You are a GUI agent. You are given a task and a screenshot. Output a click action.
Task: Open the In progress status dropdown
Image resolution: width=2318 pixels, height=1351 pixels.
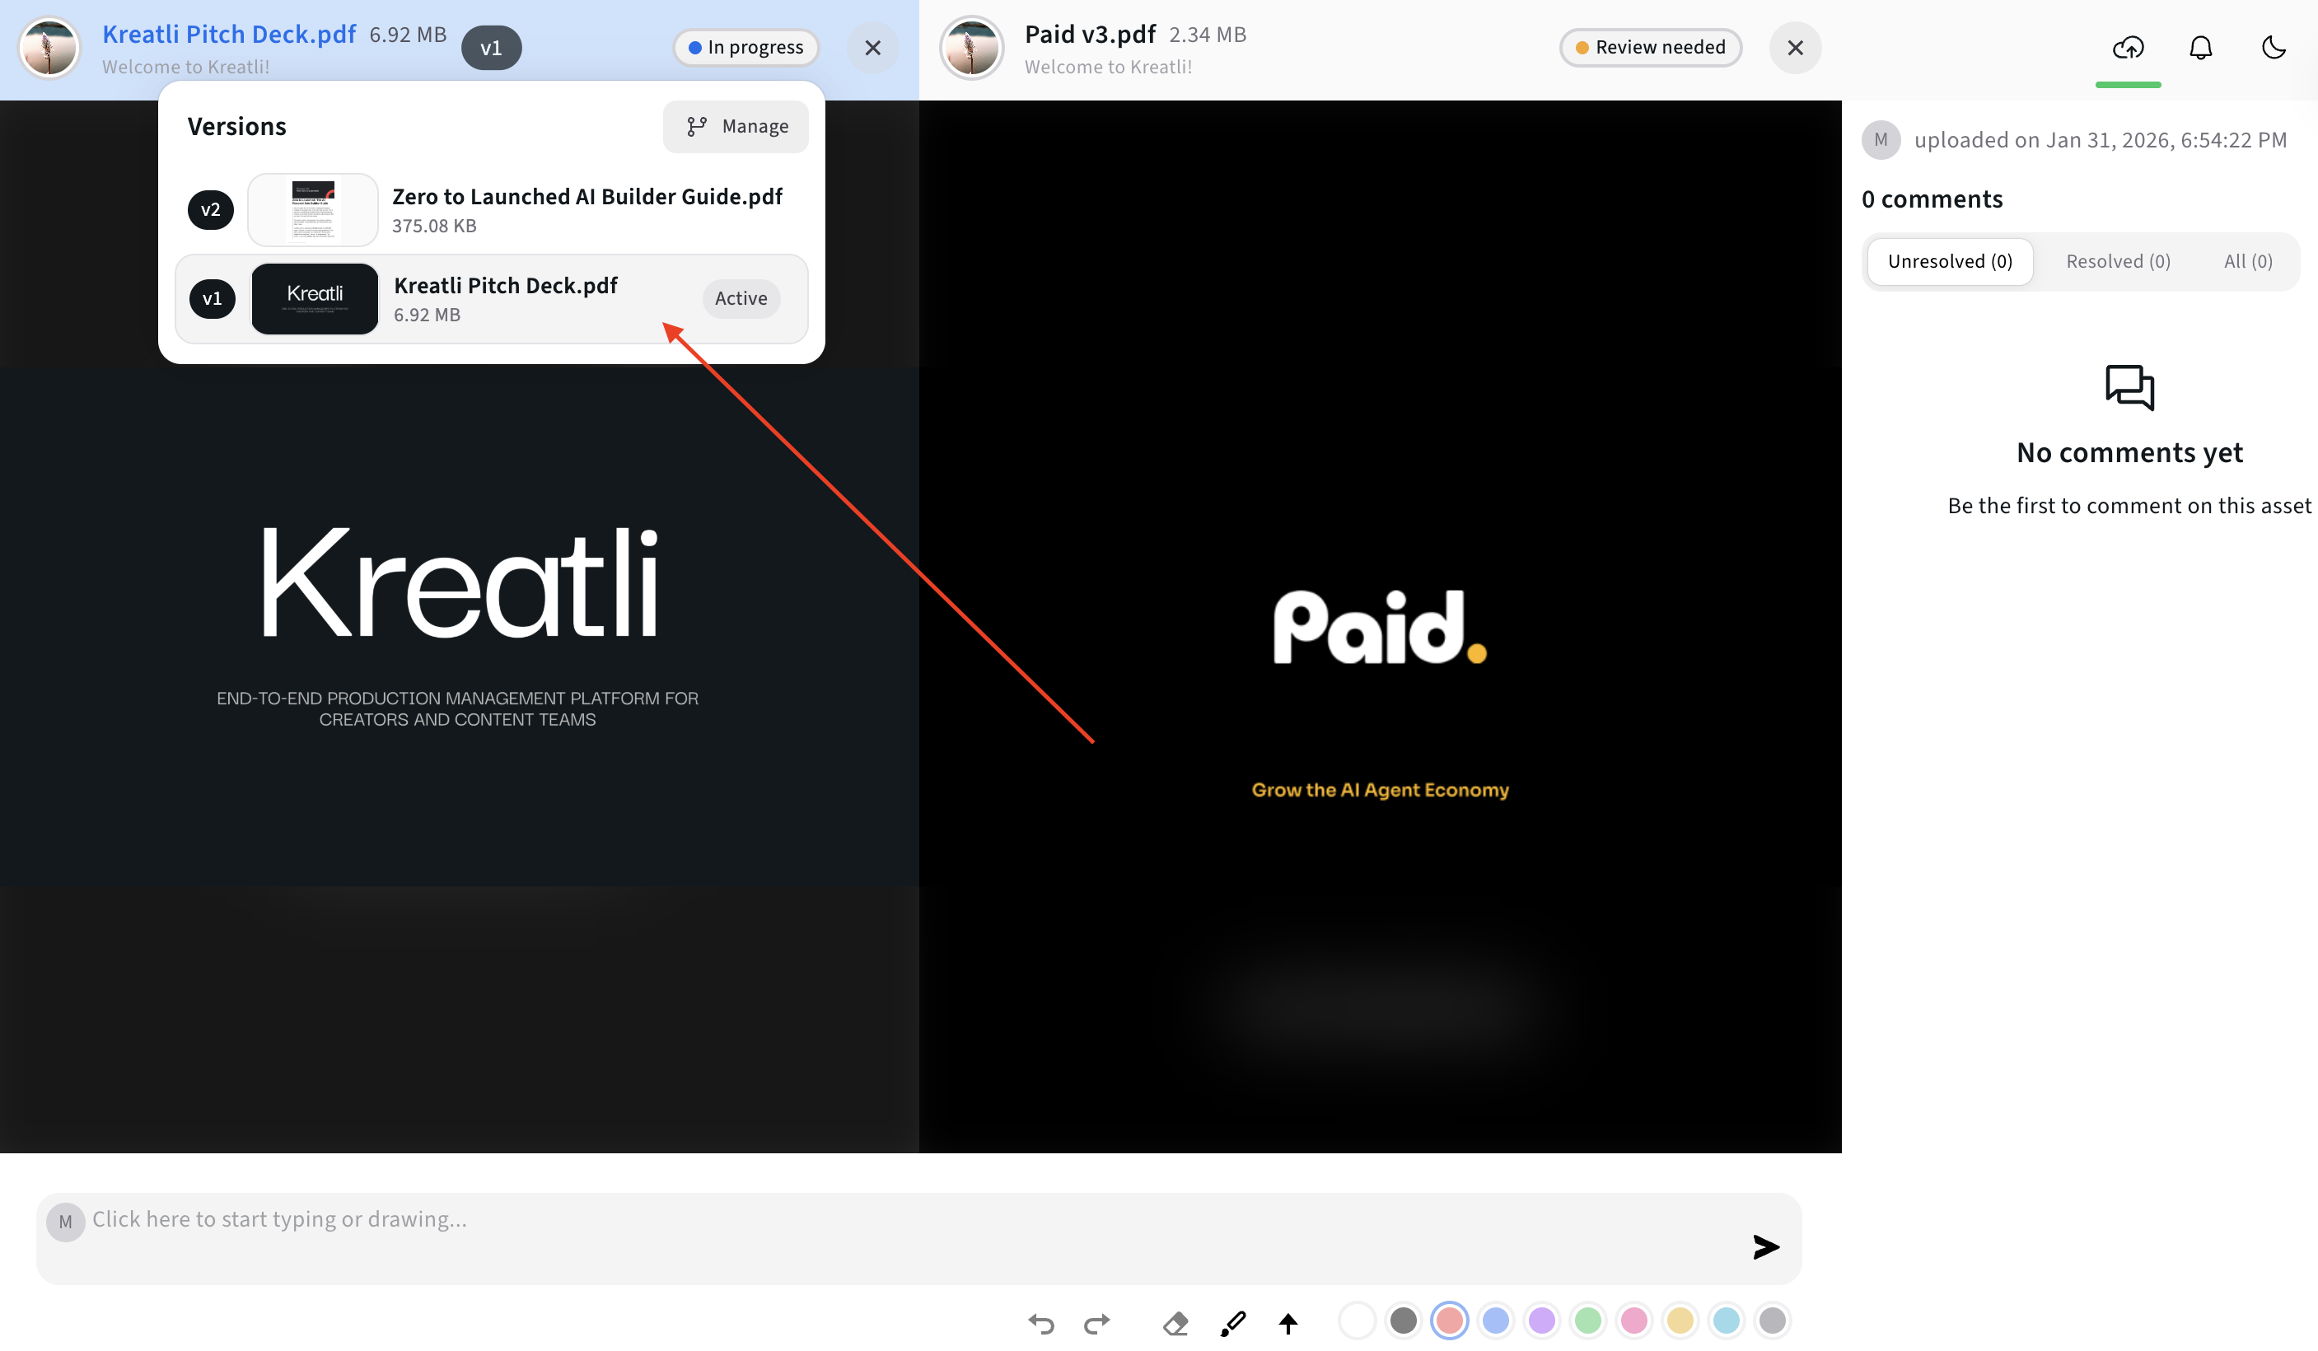[x=746, y=48]
